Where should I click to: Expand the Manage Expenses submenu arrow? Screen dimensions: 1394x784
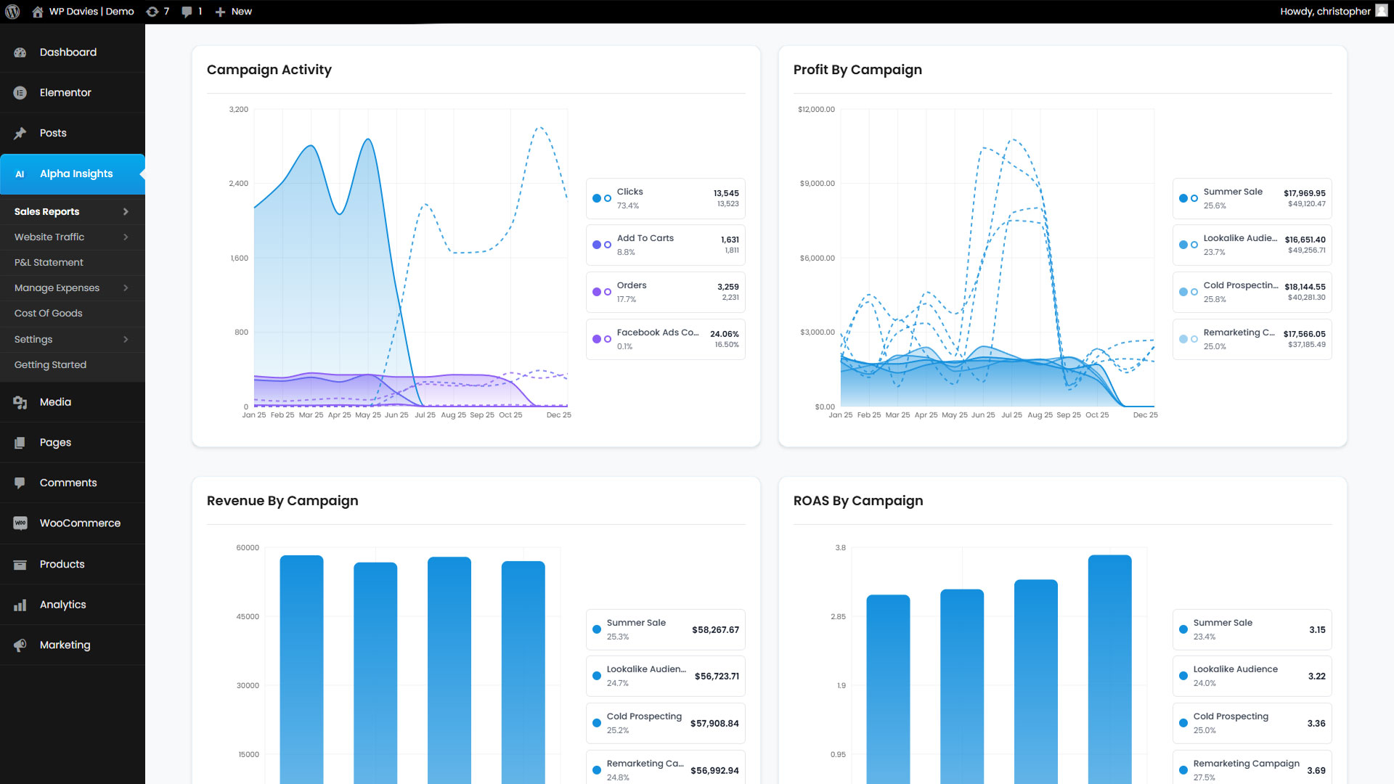(126, 288)
